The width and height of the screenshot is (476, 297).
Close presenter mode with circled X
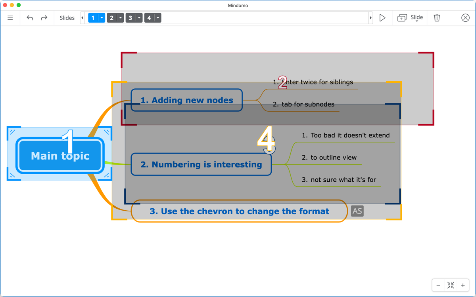465,18
